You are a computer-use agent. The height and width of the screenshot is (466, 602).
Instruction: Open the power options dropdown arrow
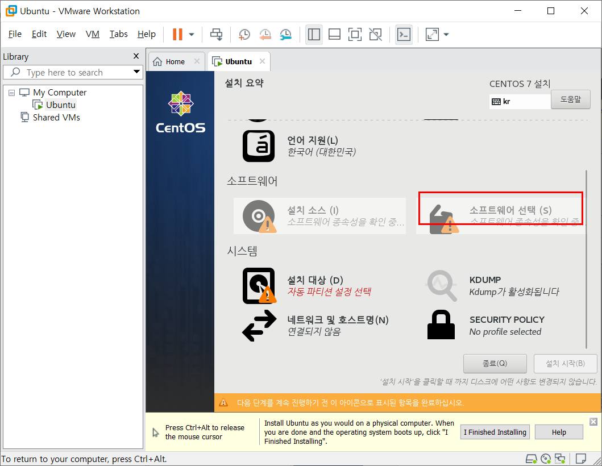[192, 35]
